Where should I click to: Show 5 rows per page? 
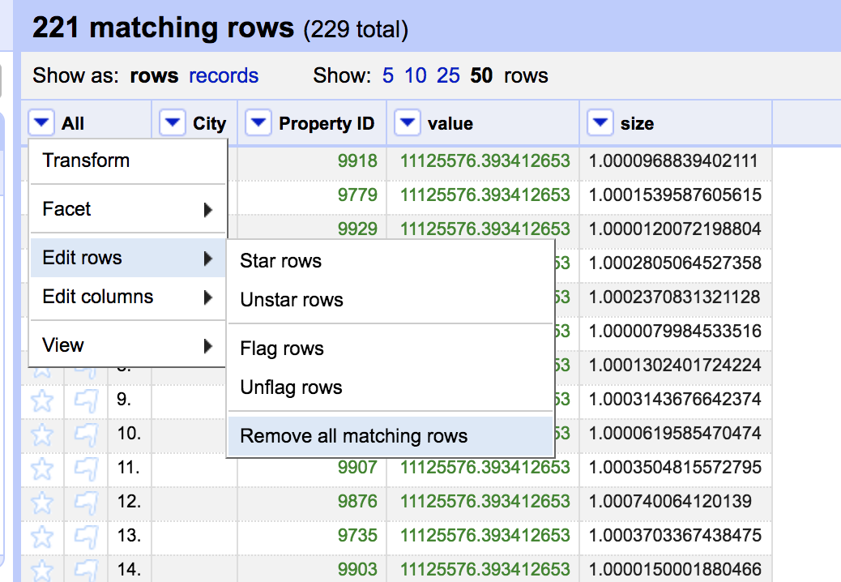click(x=388, y=75)
